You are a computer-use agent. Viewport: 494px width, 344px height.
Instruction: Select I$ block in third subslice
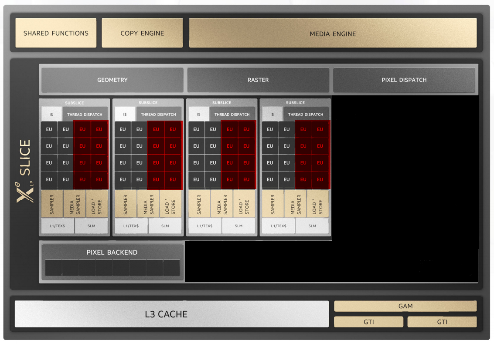198,114
